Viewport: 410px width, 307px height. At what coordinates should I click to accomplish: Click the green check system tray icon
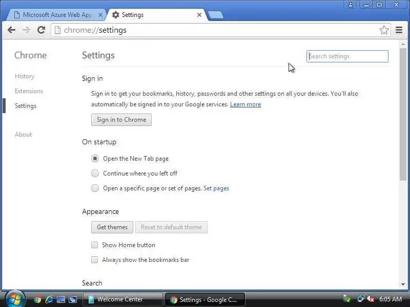click(347, 299)
